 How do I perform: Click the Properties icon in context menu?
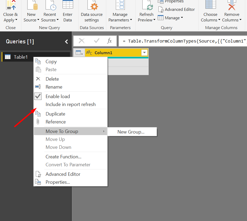38,182
